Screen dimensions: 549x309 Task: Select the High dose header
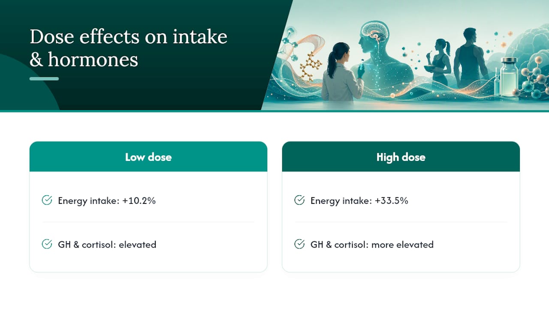pyautogui.click(x=401, y=157)
